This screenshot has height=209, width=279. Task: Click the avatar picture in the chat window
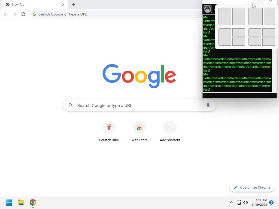[208, 9]
